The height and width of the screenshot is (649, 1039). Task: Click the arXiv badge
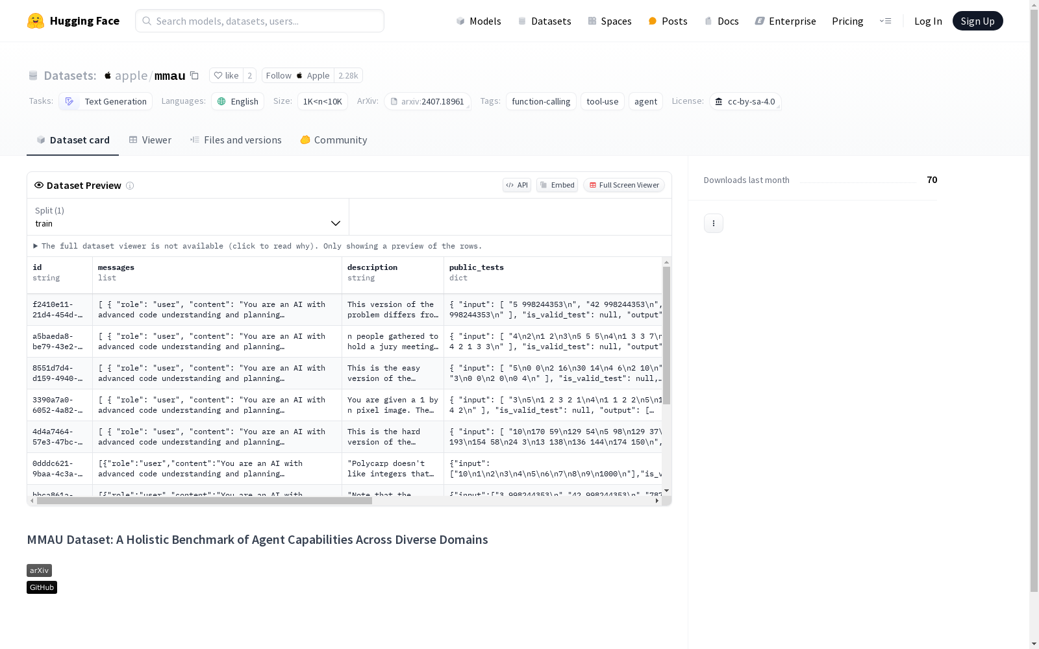39,570
